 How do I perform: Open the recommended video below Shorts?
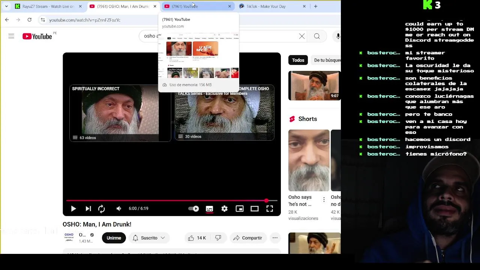click(x=314, y=243)
